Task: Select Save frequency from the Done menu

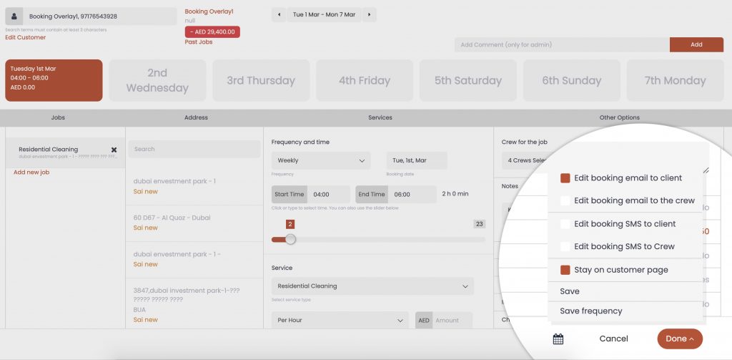Action: [x=591, y=311]
